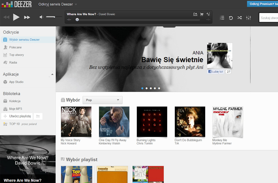
Task: Open the Ania album cover in banner
Action: (x=220, y=56)
